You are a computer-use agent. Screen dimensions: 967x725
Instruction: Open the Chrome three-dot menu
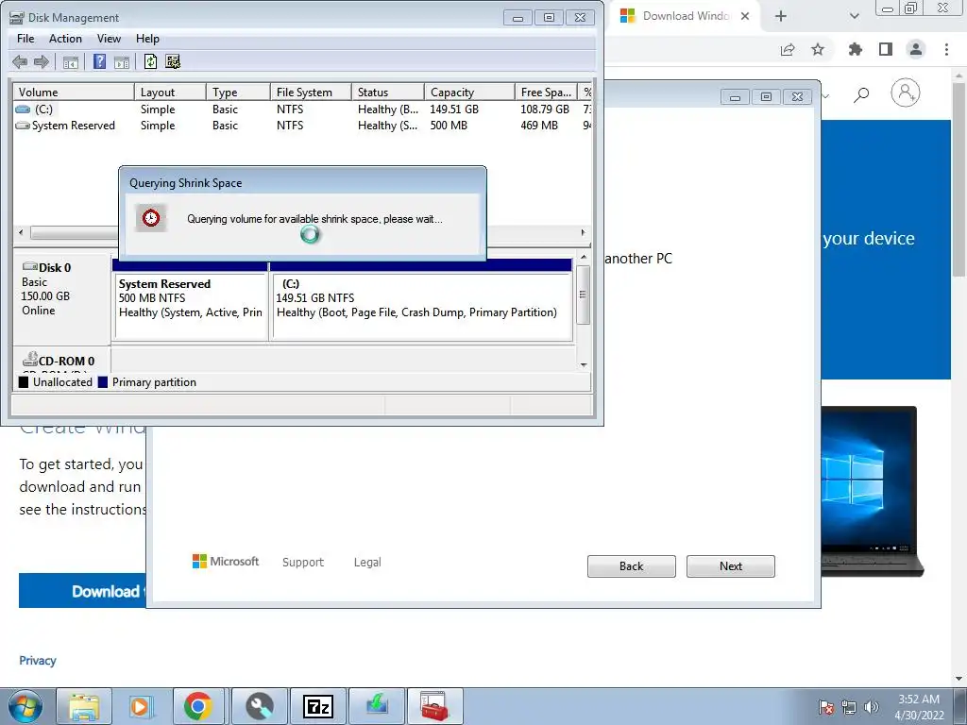[946, 50]
